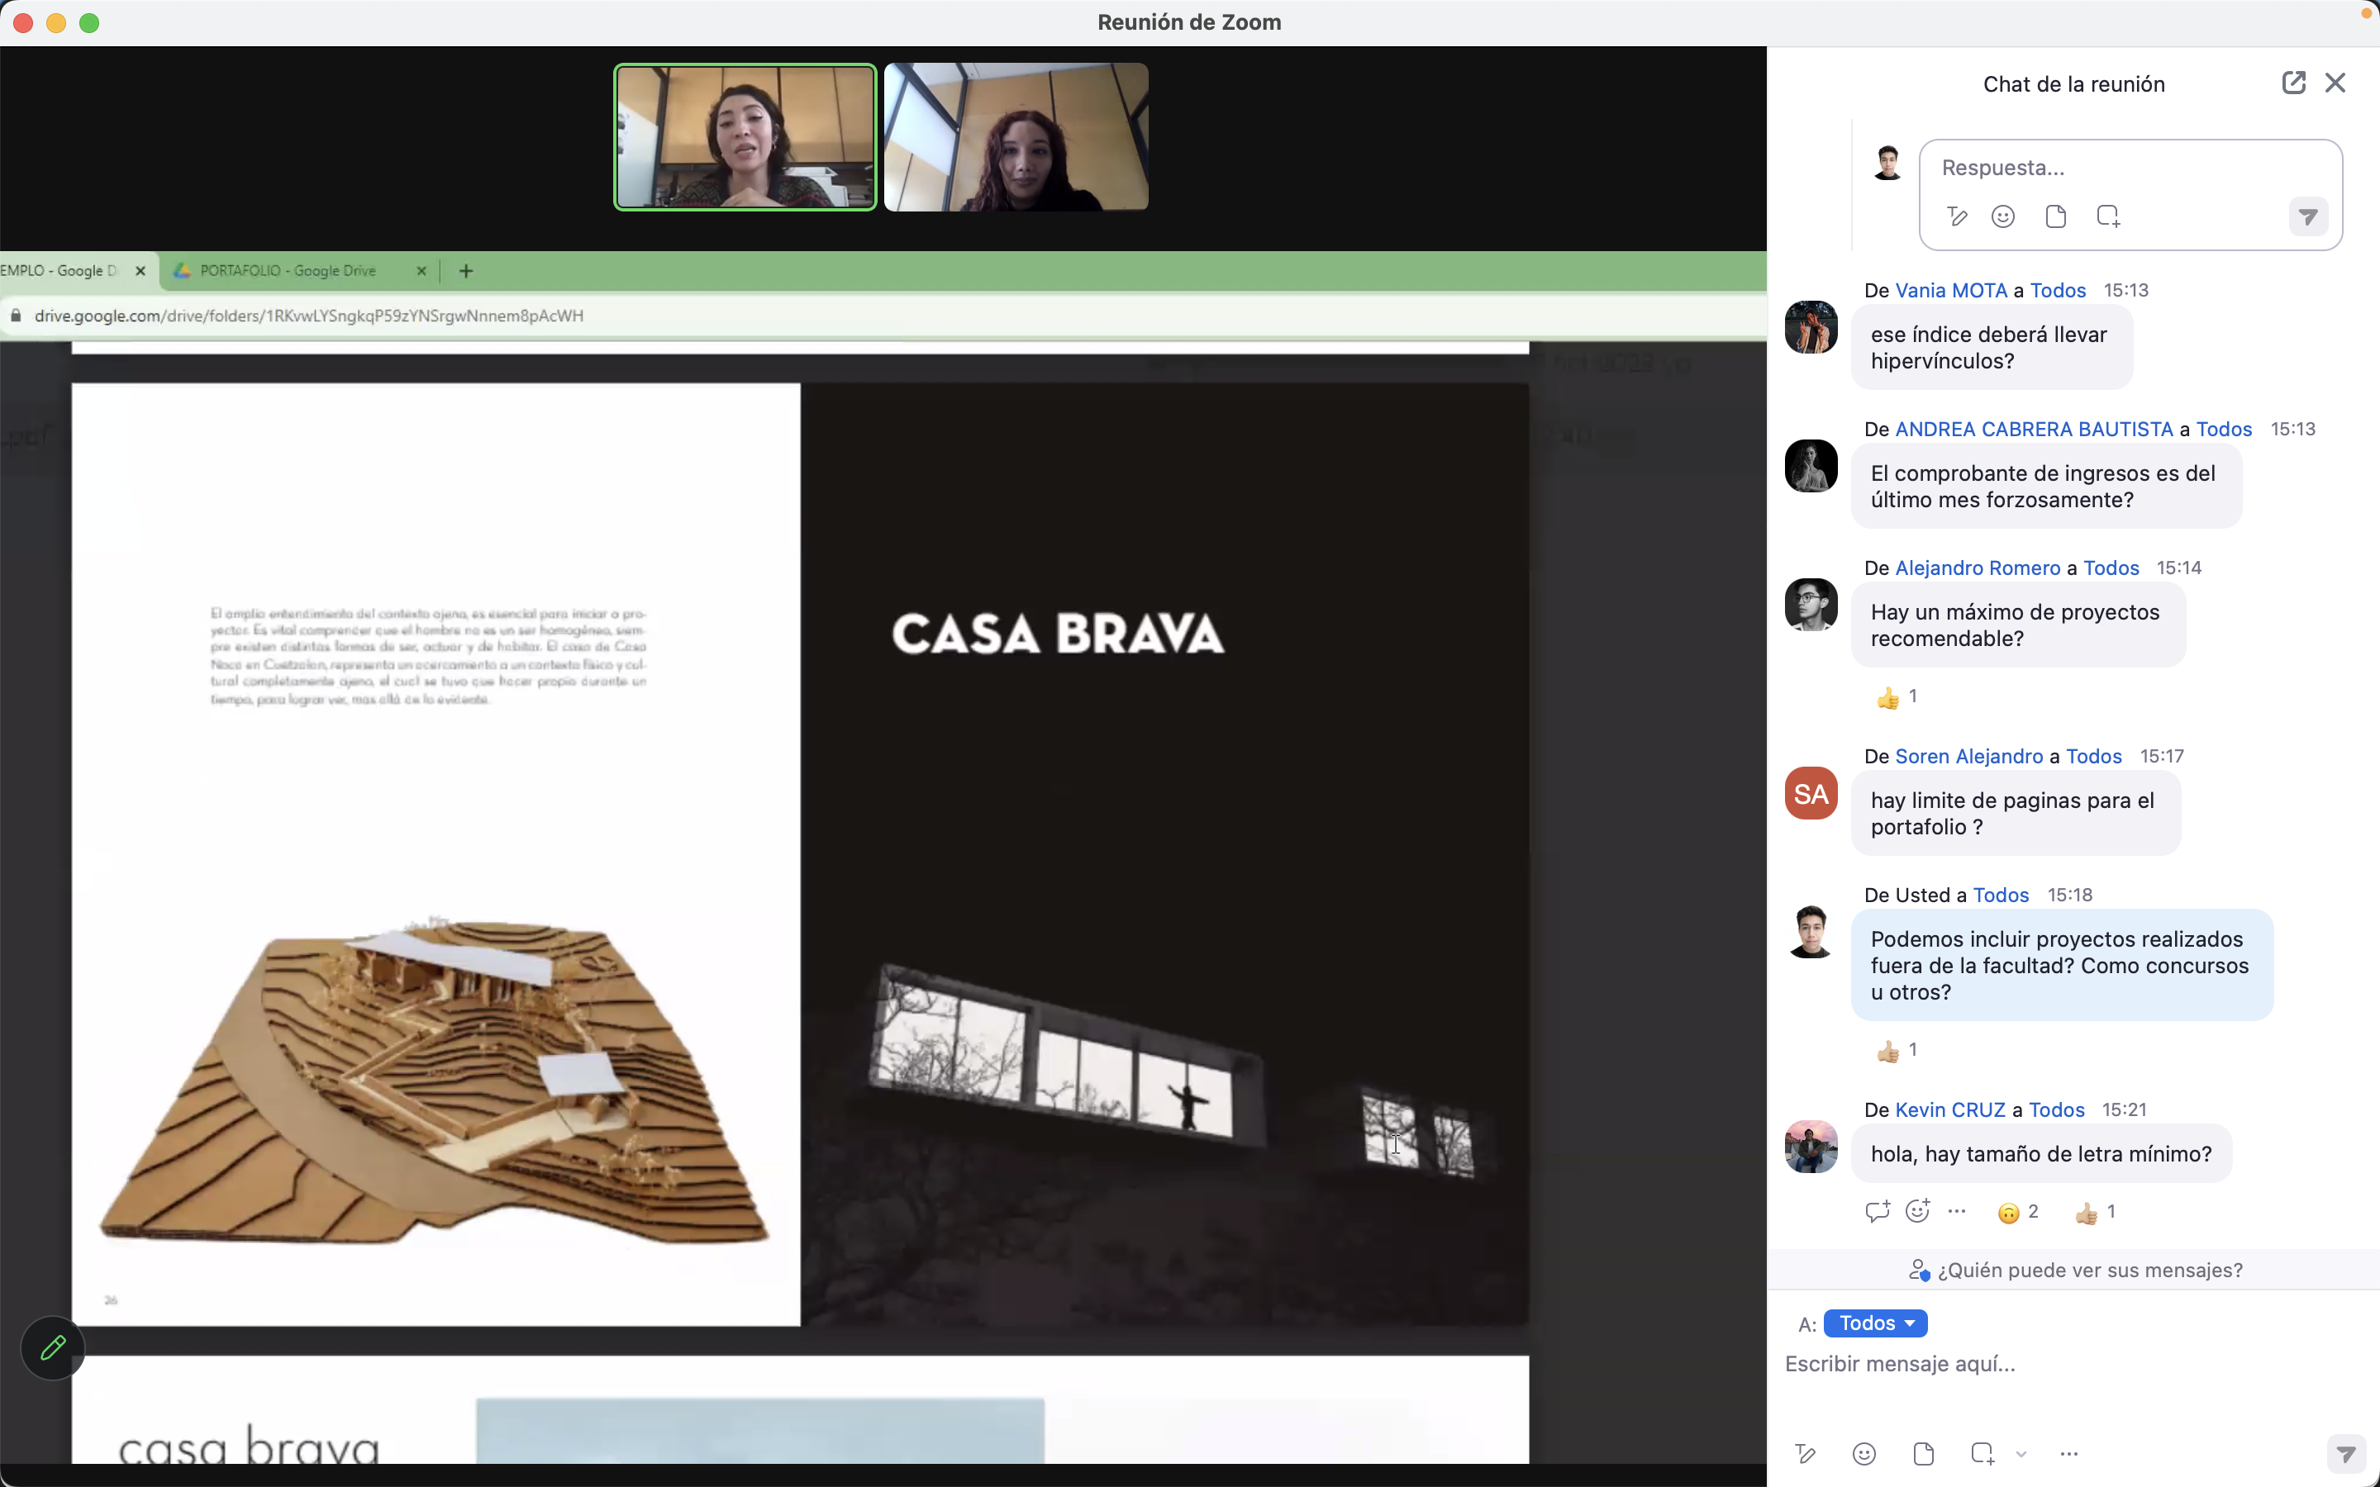Click screenshot icon in bottom message toolbar
This screenshot has height=1487, width=2380.
click(x=1982, y=1454)
